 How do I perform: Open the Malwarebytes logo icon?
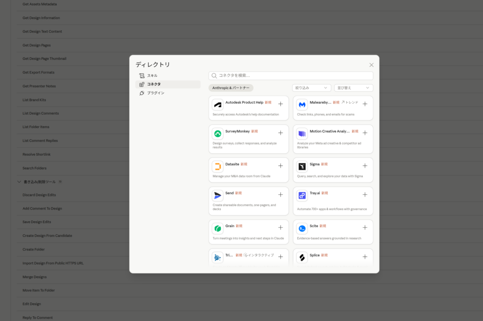pyautogui.click(x=302, y=105)
